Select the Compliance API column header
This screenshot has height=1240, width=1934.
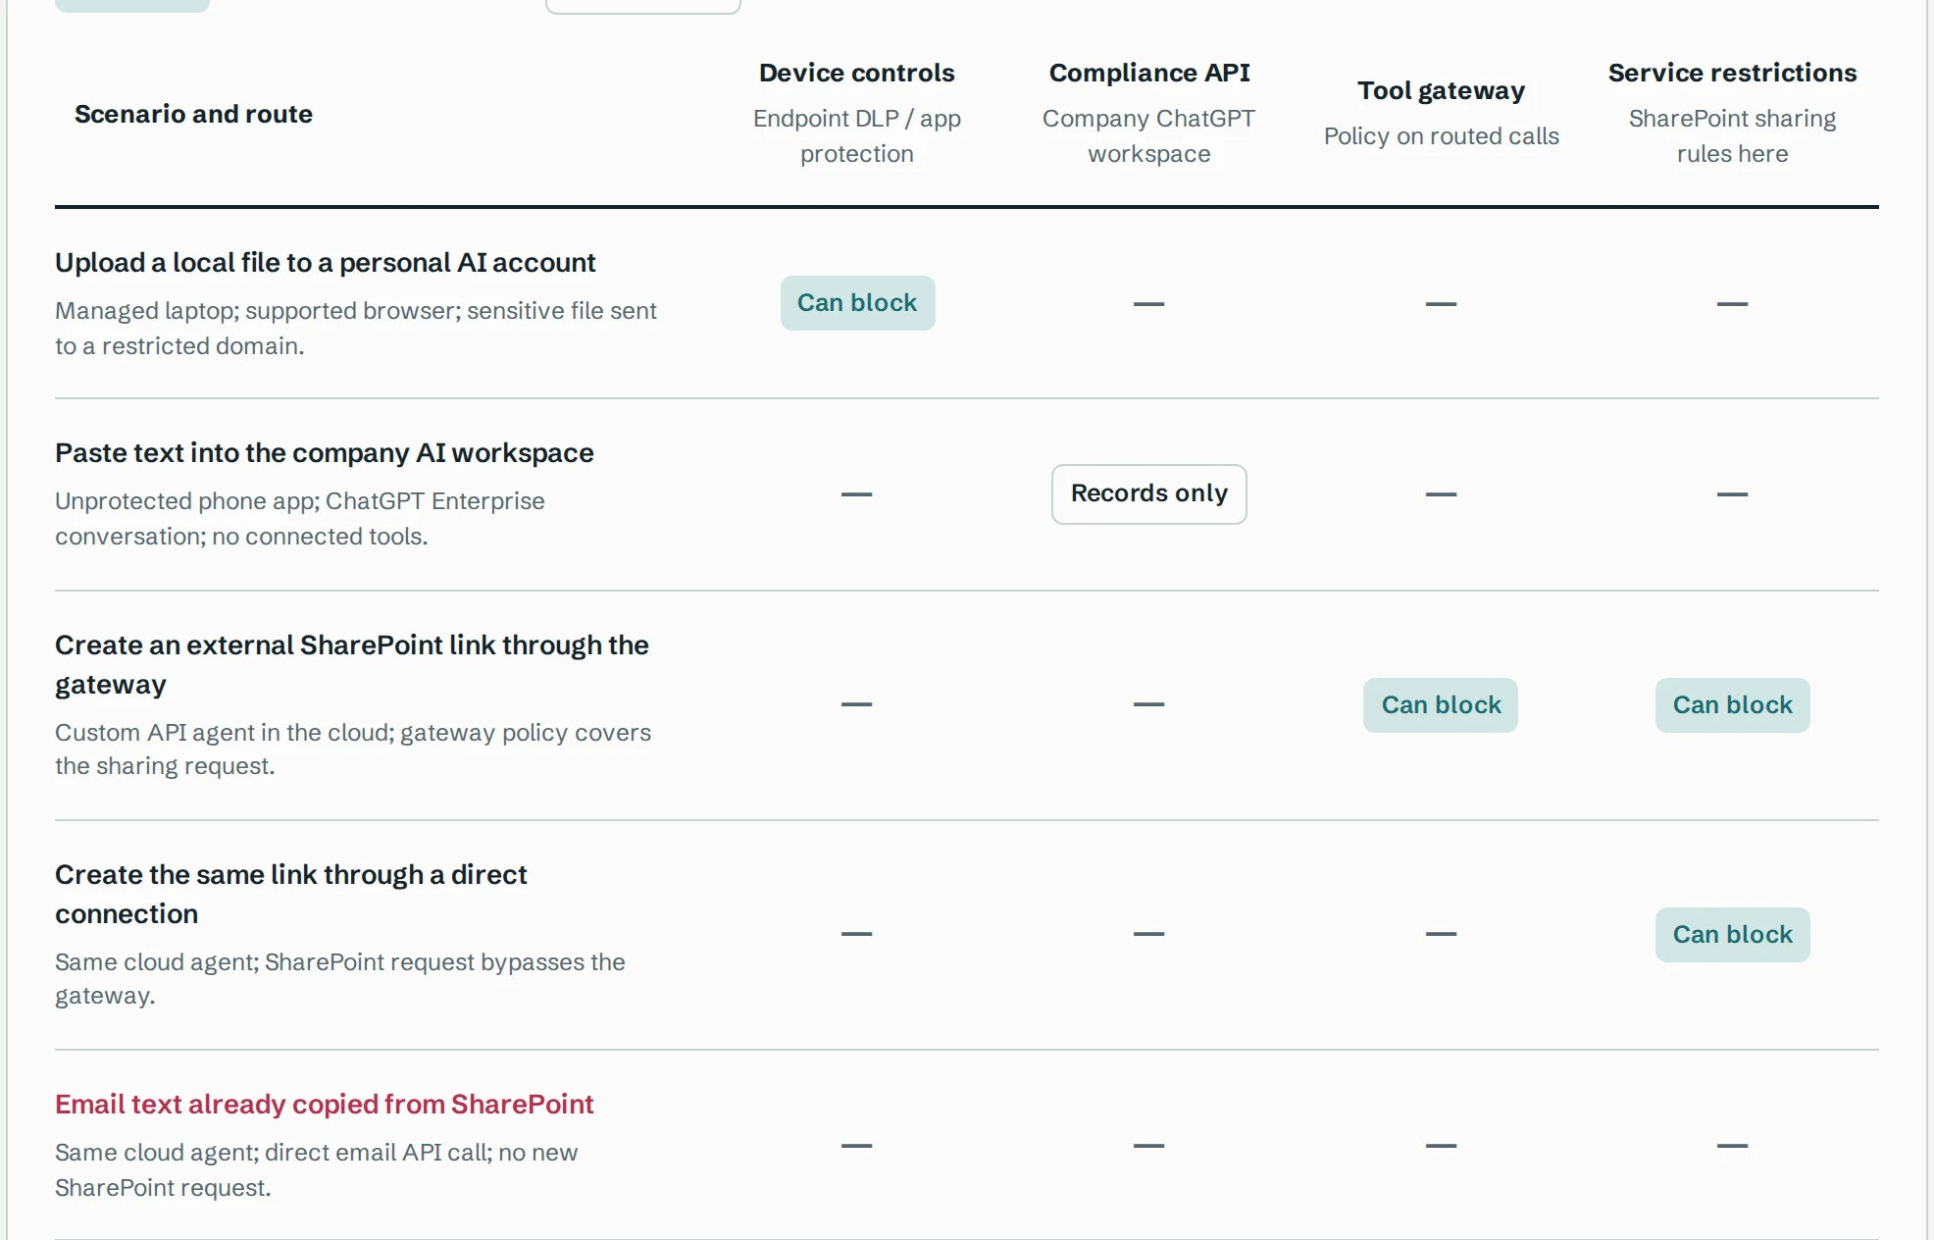(x=1149, y=73)
